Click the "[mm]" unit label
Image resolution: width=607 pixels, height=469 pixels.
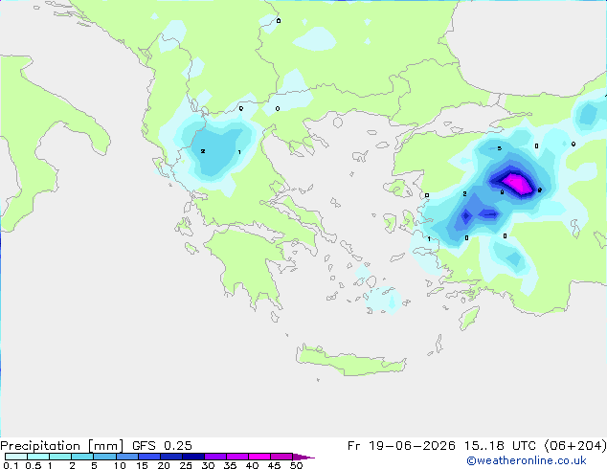point(105,446)
